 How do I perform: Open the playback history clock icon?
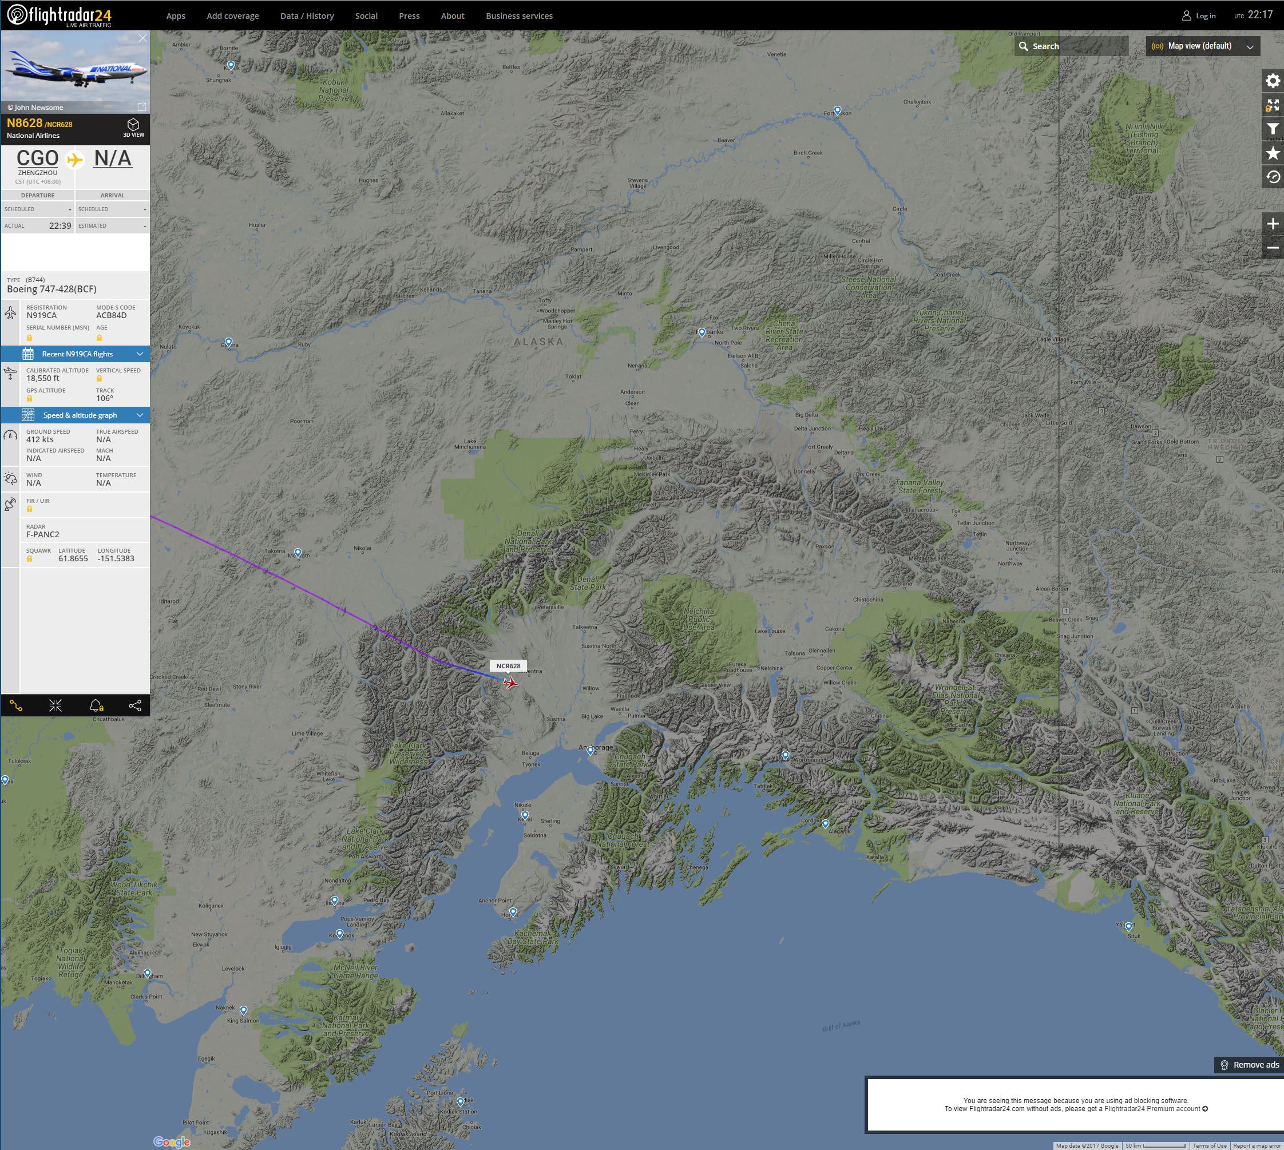point(1272,177)
